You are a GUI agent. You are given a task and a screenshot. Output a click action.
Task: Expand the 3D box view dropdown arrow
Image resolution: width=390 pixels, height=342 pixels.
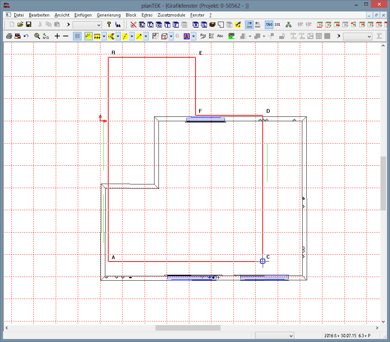coord(171,36)
